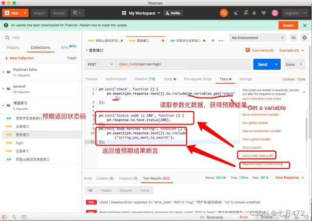Click the heart icon in header
Image resolution: width=312 pixels, height=221 pixels.
tap(264, 13)
